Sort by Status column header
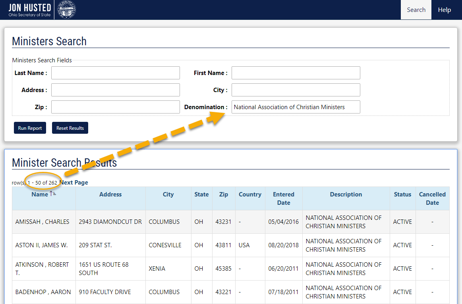The width and height of the screenshot is (462, 304). 402,194
